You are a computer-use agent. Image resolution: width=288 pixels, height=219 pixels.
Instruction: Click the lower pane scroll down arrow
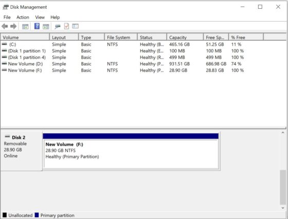coord(283,208)
